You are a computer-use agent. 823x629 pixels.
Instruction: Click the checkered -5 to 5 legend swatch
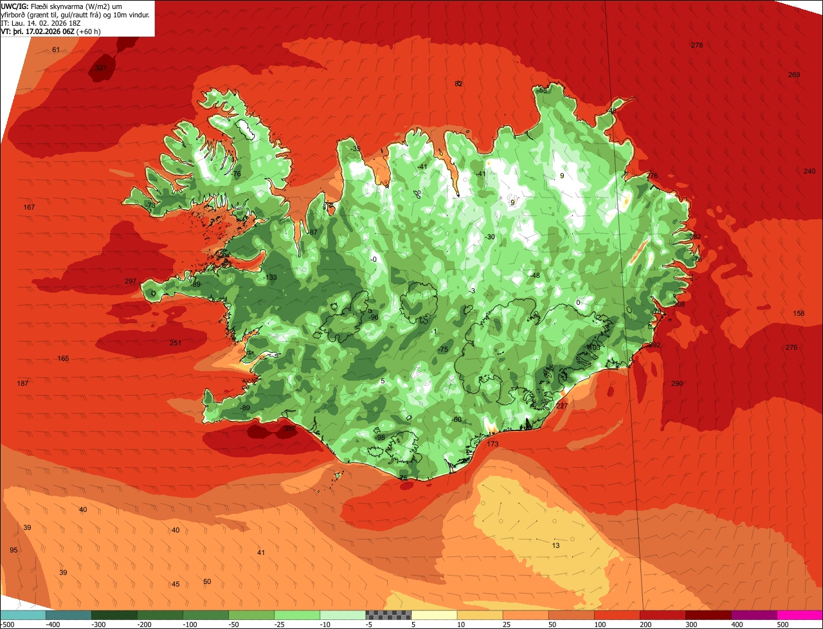(388, 615)
